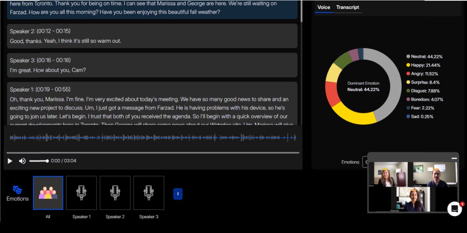Toggle the Happy legend entry
The width and height of the screenshot is (467, 233).
[423, 65]
